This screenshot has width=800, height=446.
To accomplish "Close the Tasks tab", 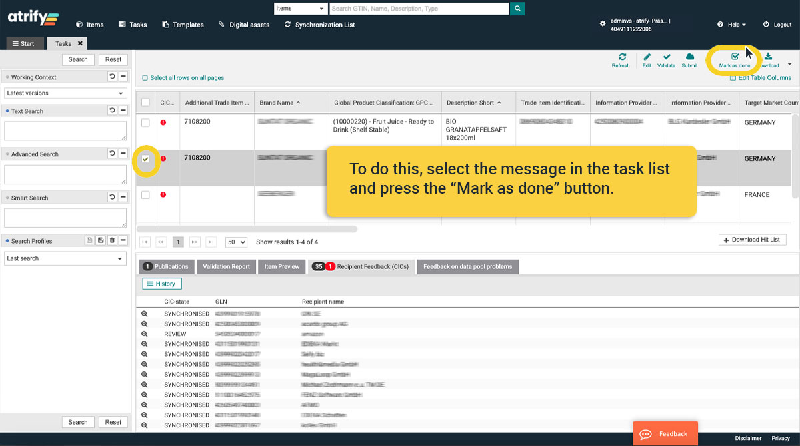I will tap(80, 43).
